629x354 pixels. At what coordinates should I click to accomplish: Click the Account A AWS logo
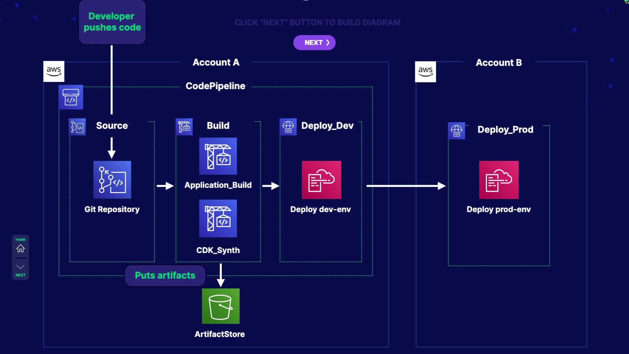tap(54, 71)
